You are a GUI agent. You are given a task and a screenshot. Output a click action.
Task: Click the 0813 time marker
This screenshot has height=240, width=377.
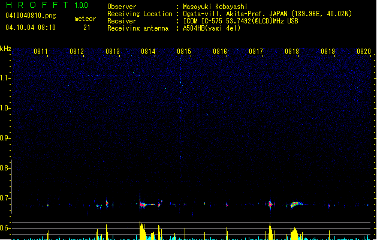click(113, 52)
